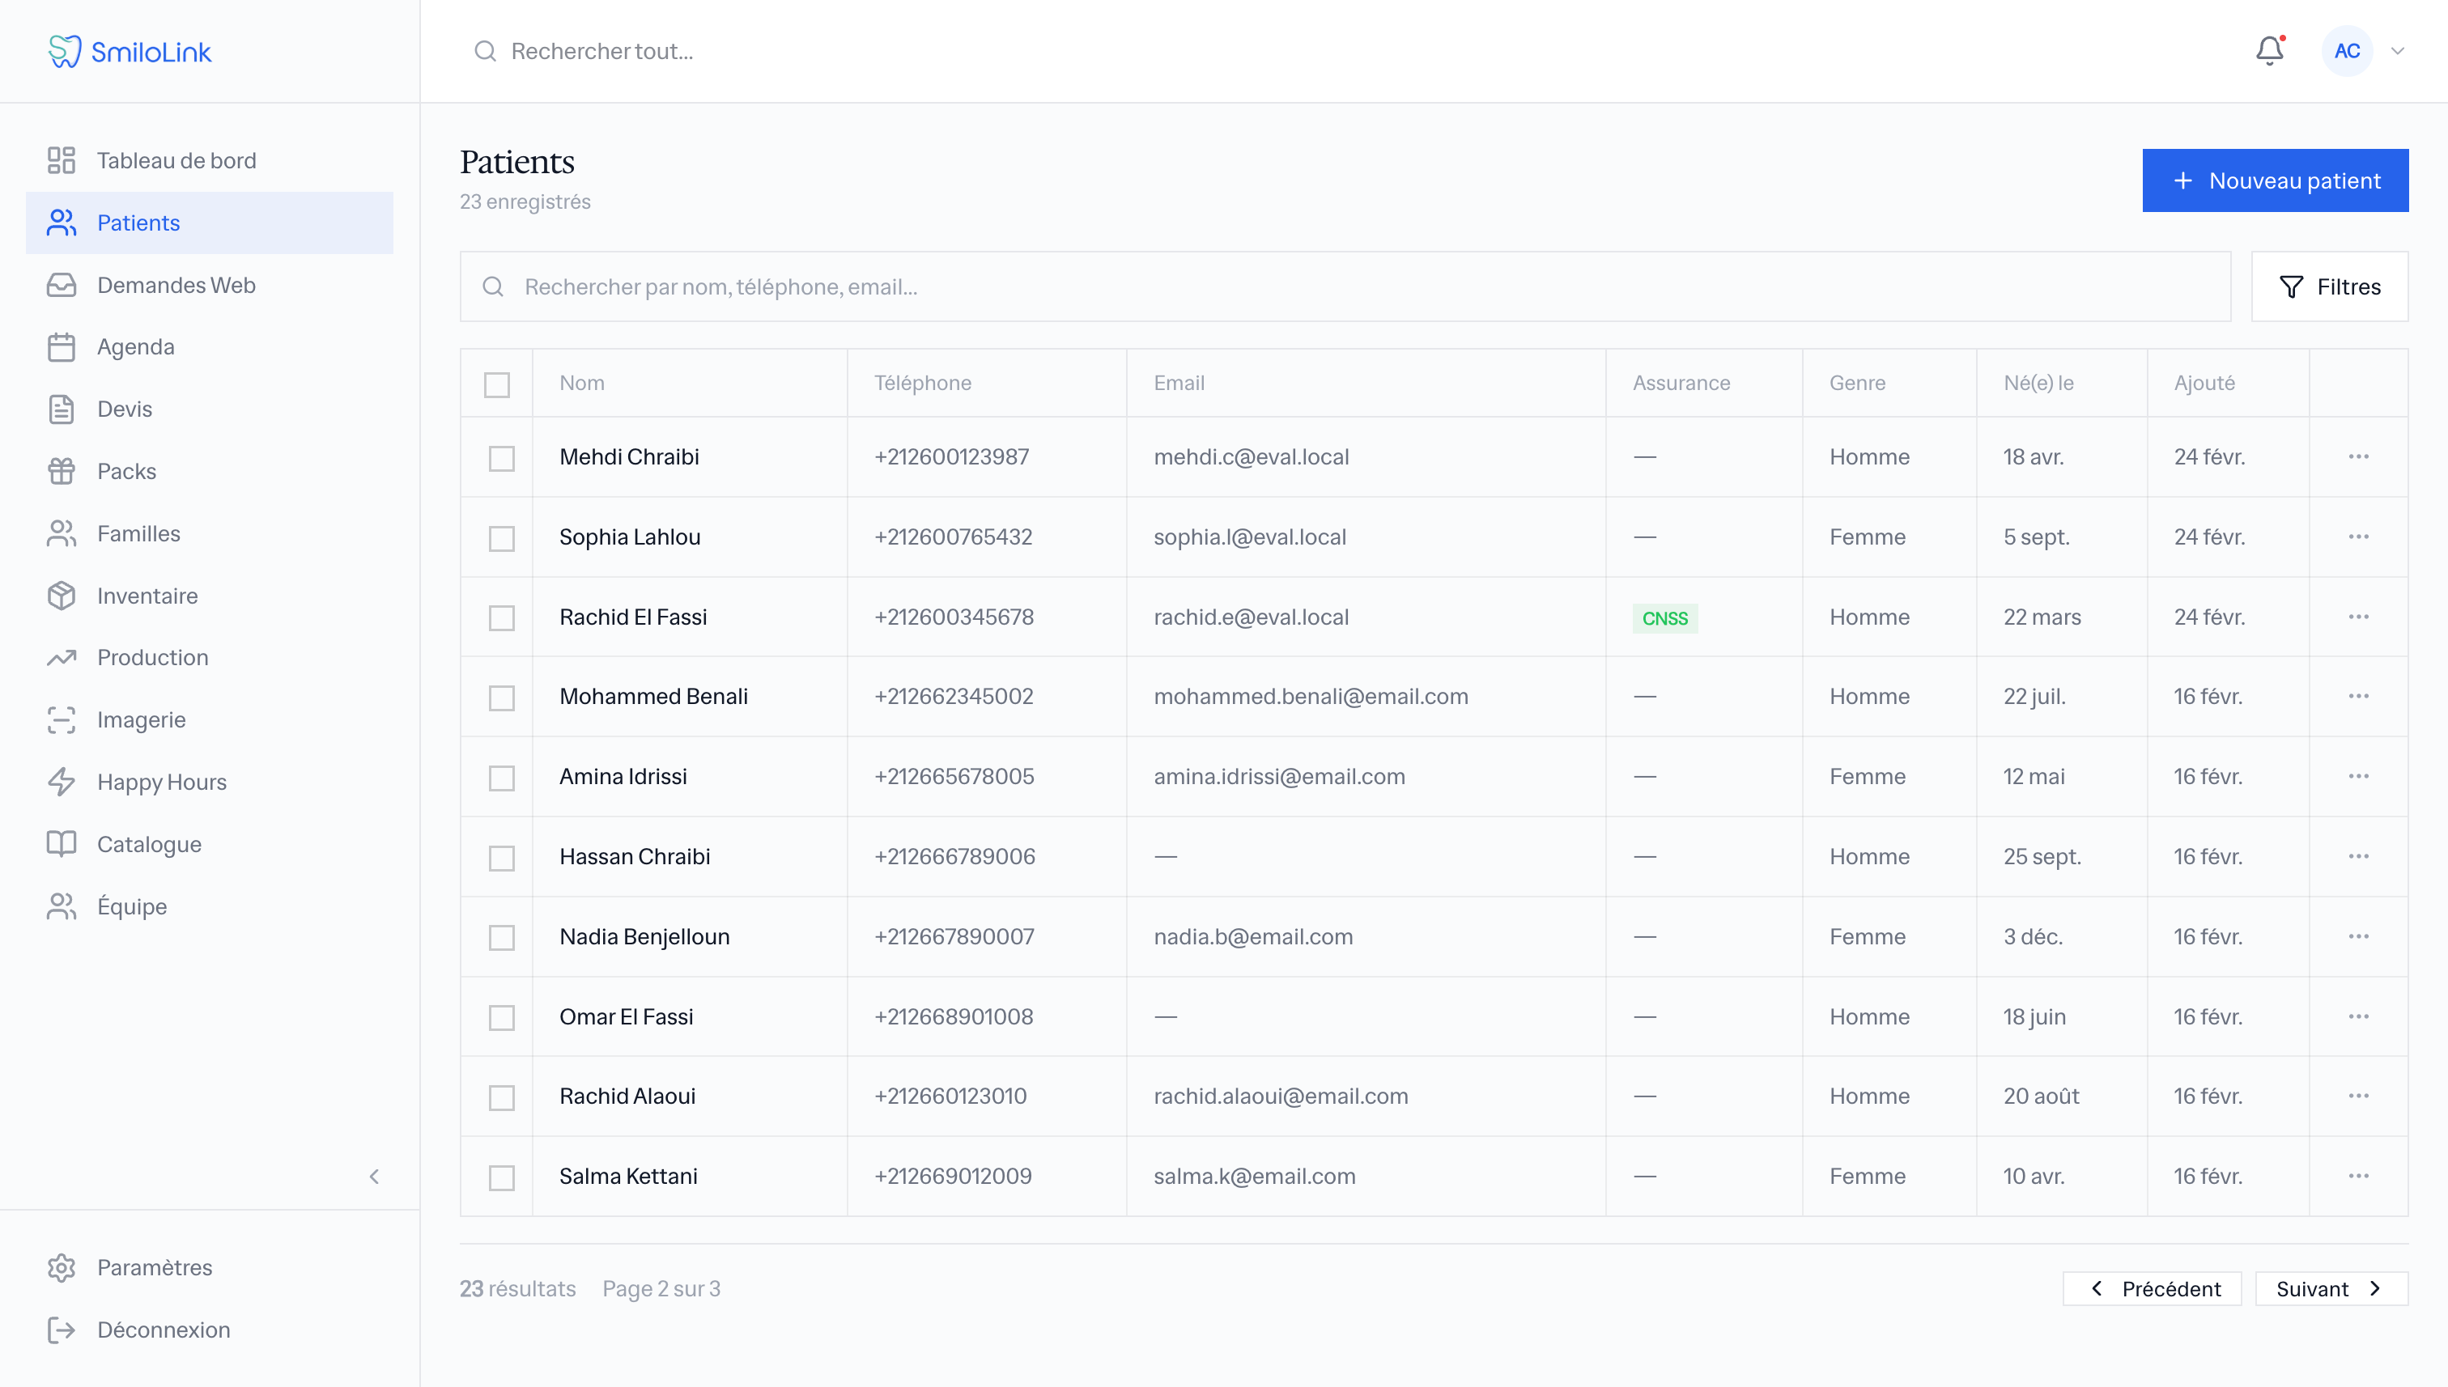Screen dimensions: 2448x1387
Task: Collapse the sidebar with chevron arrow
Action: 375,1177
